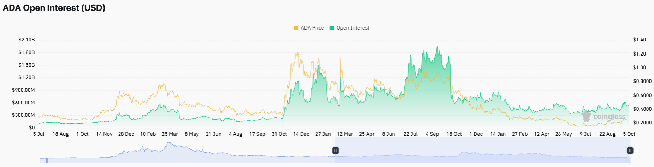Image resolution: width=654 pixels, height=167 pixels.
Task: Click the 14 Nov date label
Action: 104,134
